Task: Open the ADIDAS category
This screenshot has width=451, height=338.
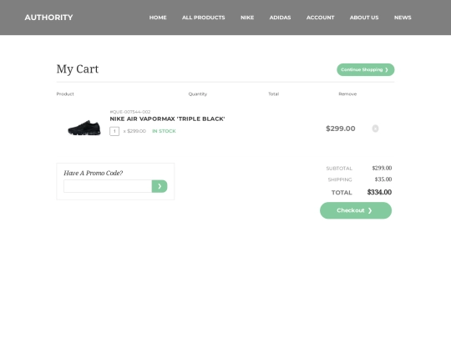Action: coord(280,18)
